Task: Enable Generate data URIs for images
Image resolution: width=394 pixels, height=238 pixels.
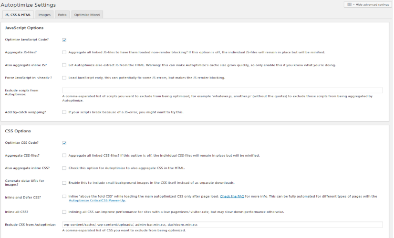Action: 64,183
